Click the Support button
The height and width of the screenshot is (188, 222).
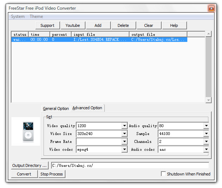(x=48, y=25)
